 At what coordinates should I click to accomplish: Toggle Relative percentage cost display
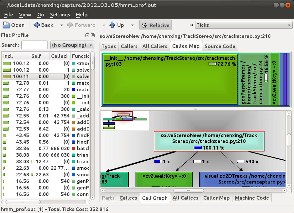156,25
